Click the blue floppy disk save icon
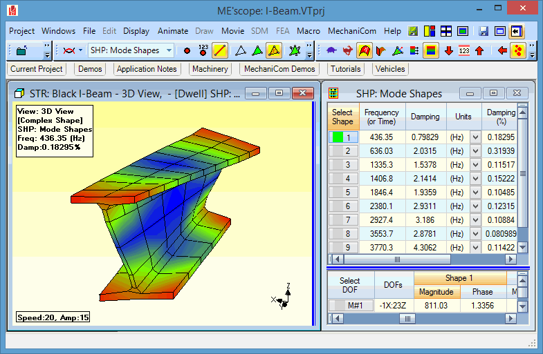543x354 pixels. click(484, 31)
